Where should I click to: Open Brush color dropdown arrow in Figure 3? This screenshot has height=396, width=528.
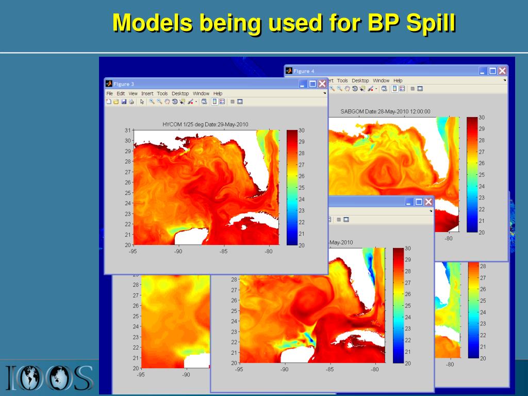coord(196,102)
